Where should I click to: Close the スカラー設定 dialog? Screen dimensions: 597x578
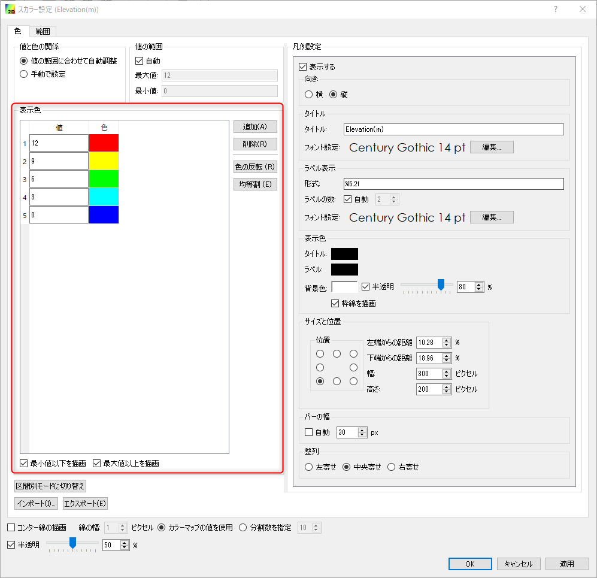(x=583, y=9)
